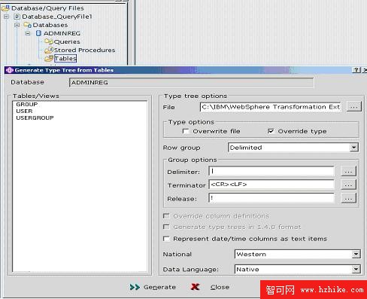Click the Database/Query Files folder icon
The width and height of the screenshot is (367, 299).
point(6,8)
